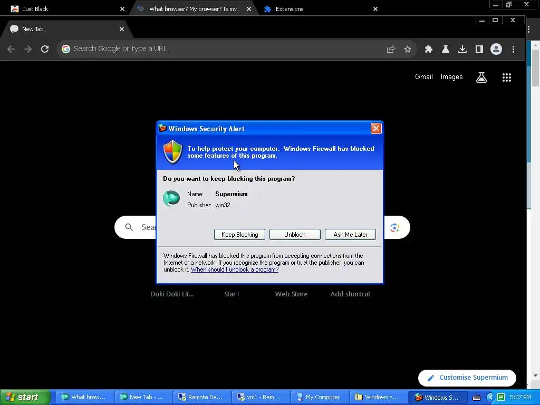This screenshot has height=405, width=540.
Task: Open the Images link
Action: (451, 77)
